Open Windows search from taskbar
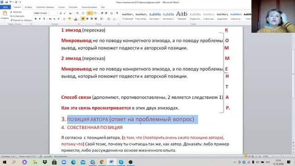 click(14, 162)
